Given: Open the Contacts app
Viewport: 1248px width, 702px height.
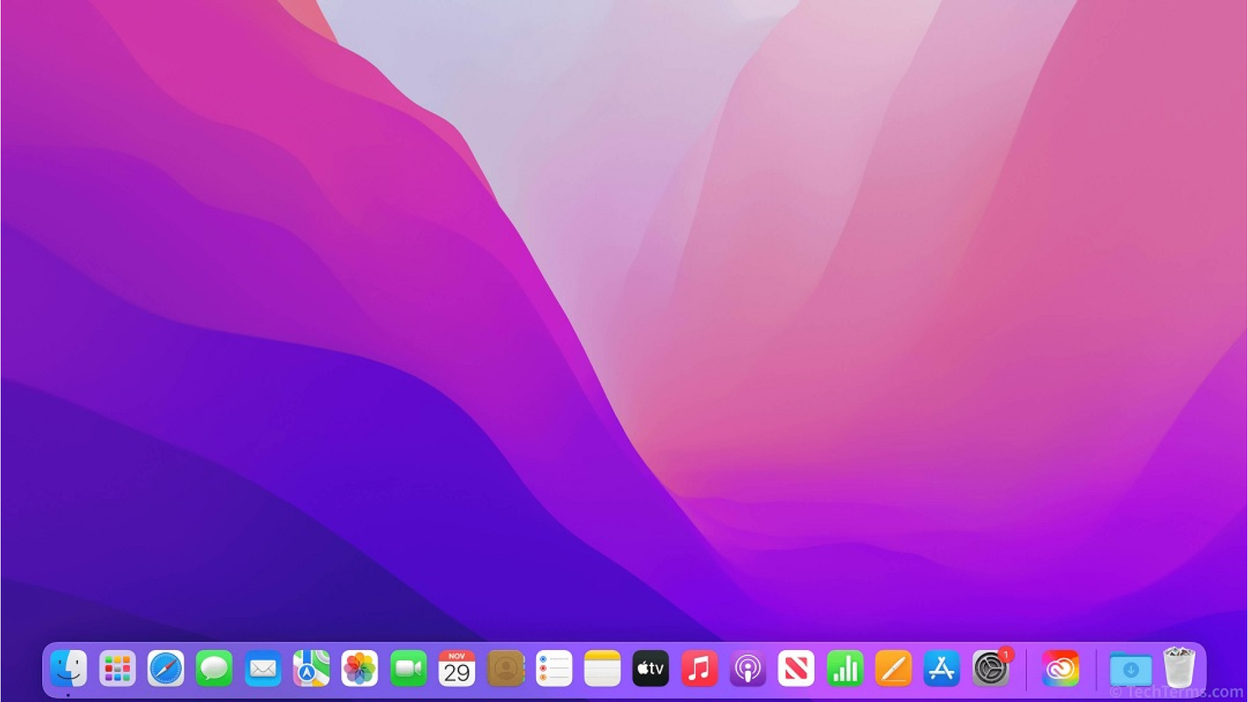Looking at the screenshot, I should [x=505, y=668].
